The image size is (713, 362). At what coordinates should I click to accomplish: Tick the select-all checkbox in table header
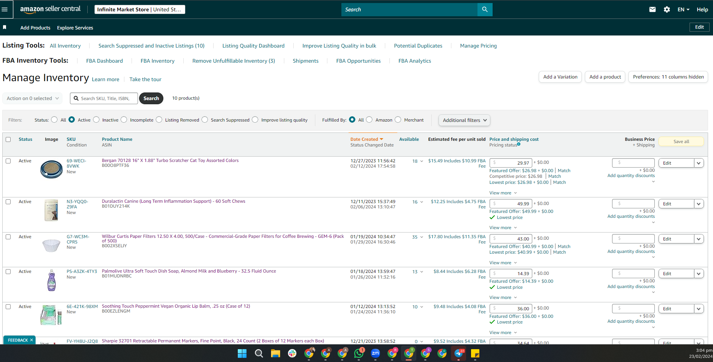[x=8, y=139]
